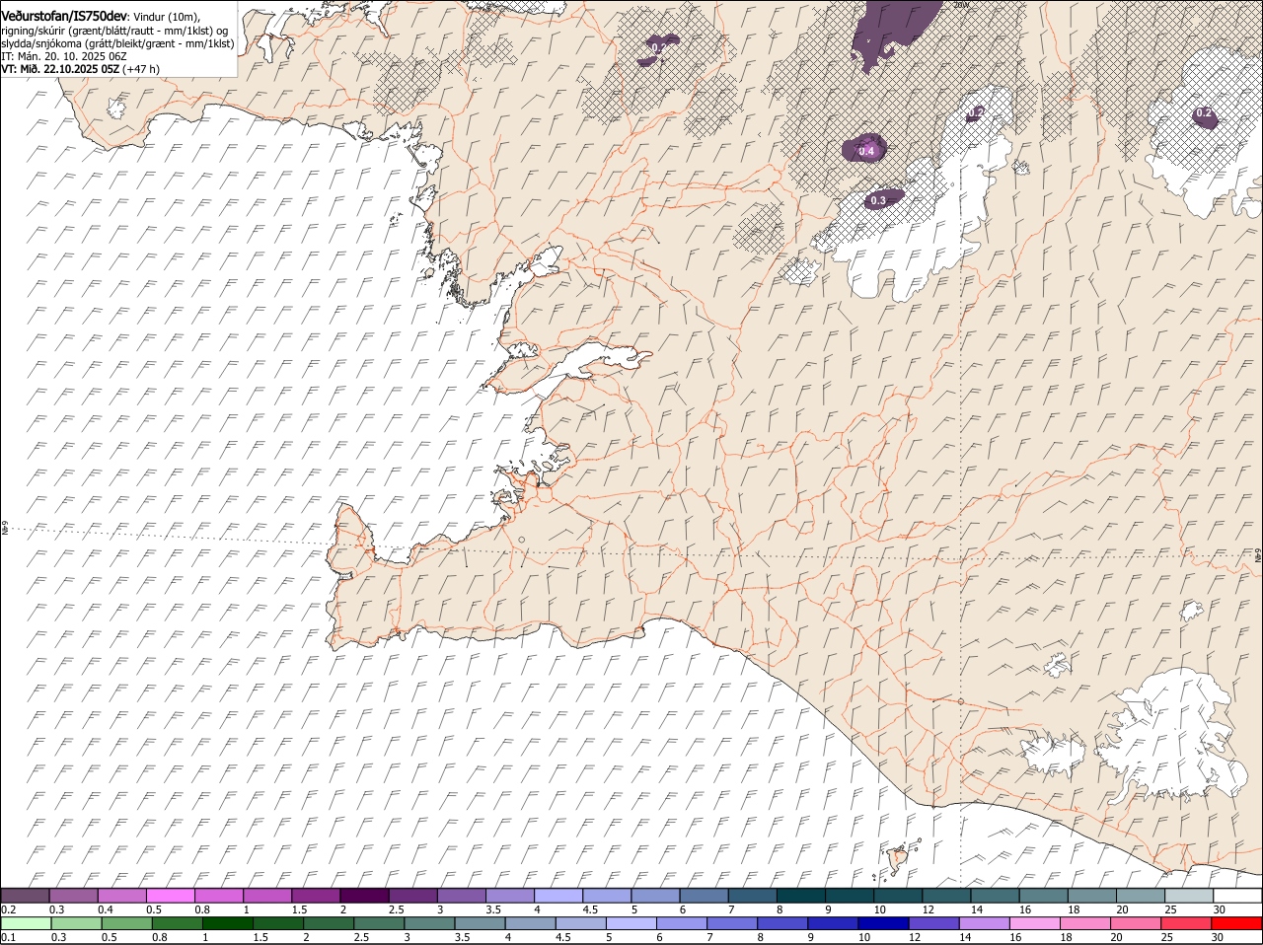Click the upper legend swatch between 14 and 16
Viewport: 1263px width, 945px height.
(x=995, y=896)
